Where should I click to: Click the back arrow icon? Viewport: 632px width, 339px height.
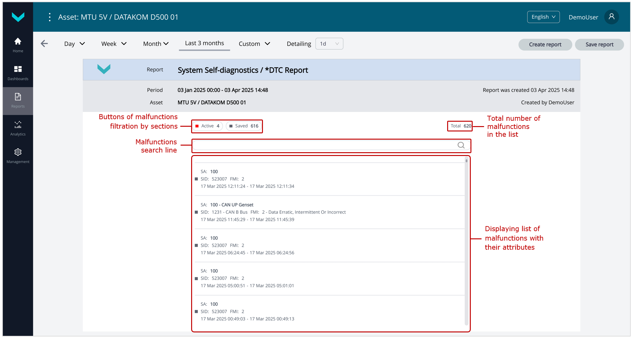coord(44,44)
